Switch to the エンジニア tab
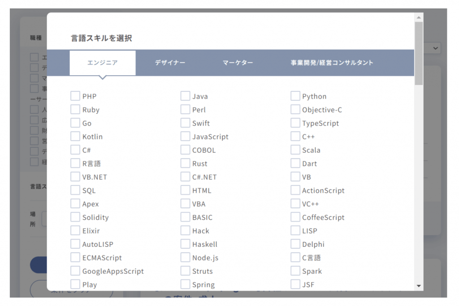Viewport: 459px width, 306px height. (102, 63)
